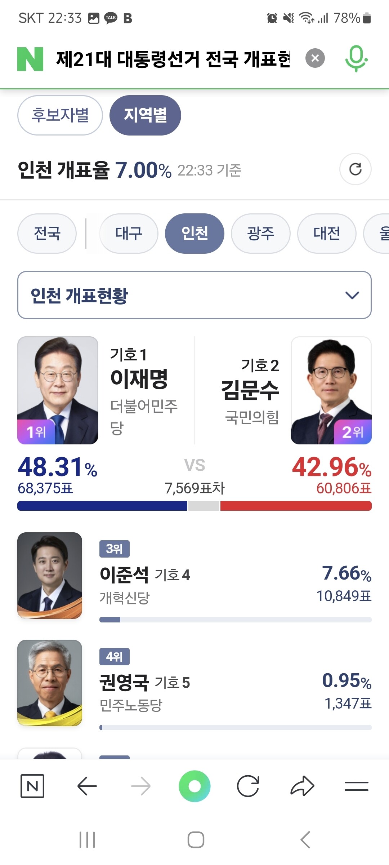Switch to the 광주 region tab
The width and height of the screenshot is (389, 865).
tap(260, 233)
